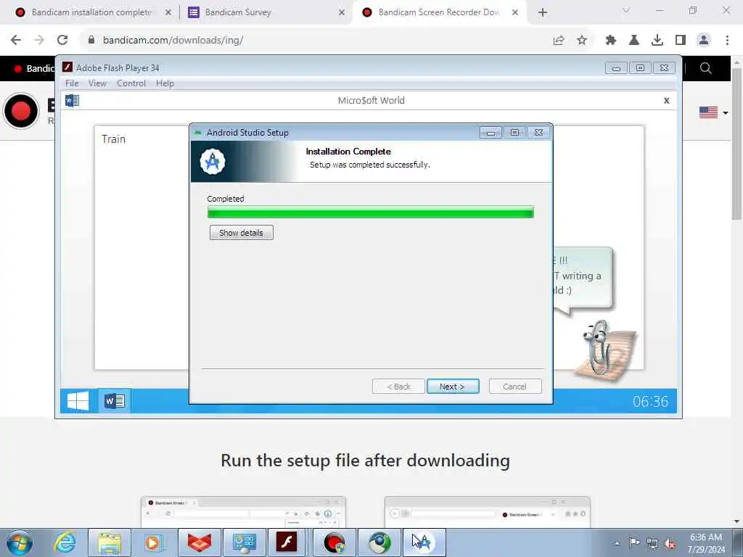Click Word icon in Micro$oft World title
Image resolution: width=743 pixels, height=557 pixels.
72,100
